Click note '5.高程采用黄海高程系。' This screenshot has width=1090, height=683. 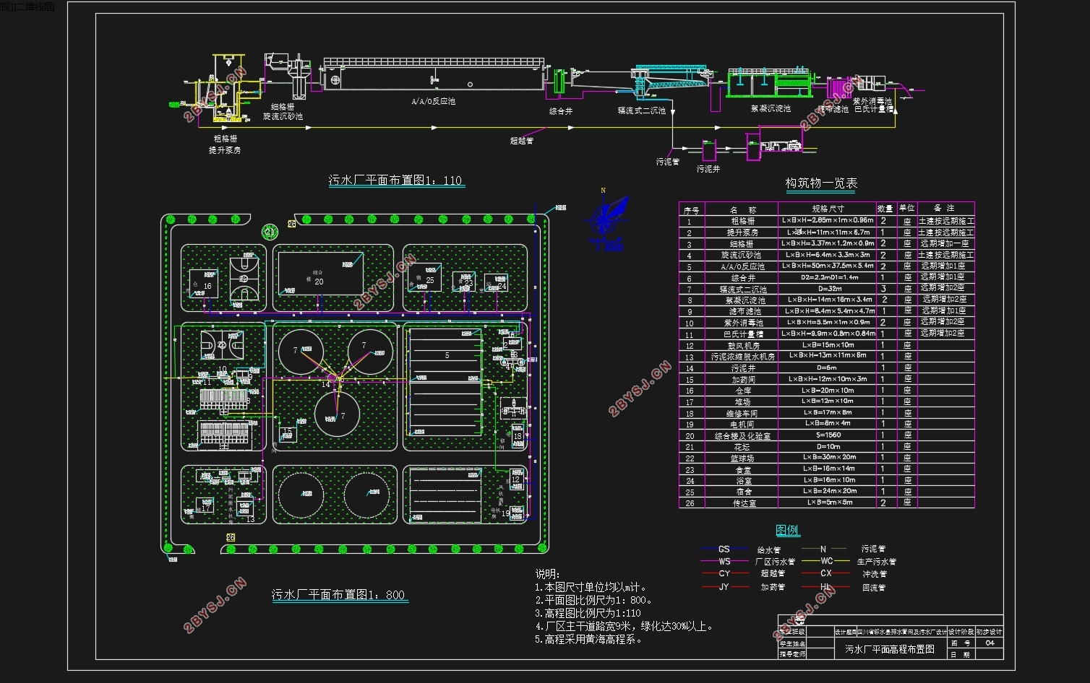point(589,639)
